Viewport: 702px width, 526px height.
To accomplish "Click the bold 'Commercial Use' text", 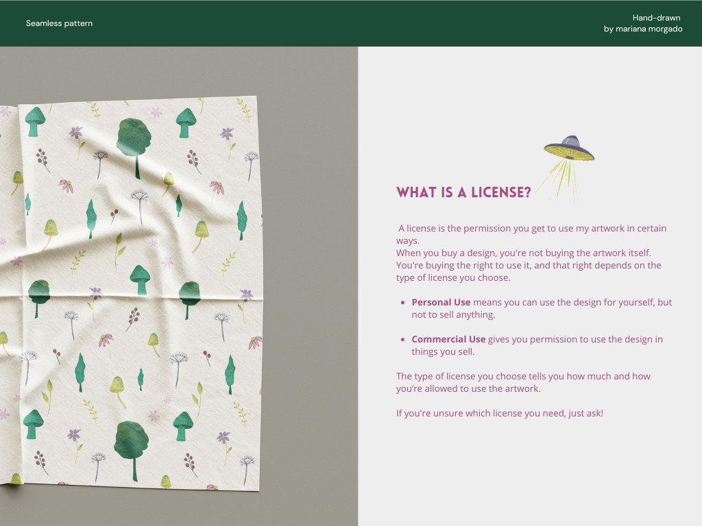I will 448,340.
